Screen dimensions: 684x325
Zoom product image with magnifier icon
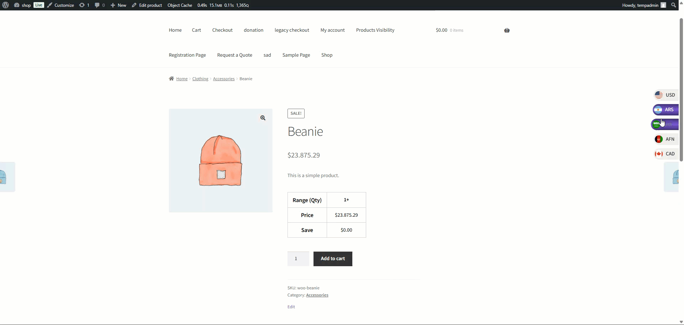[263, 118]
